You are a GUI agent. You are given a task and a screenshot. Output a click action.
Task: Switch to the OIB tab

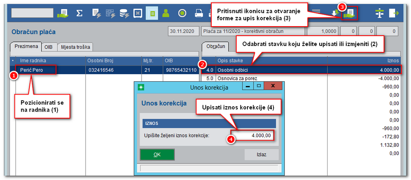click(49, 46)
